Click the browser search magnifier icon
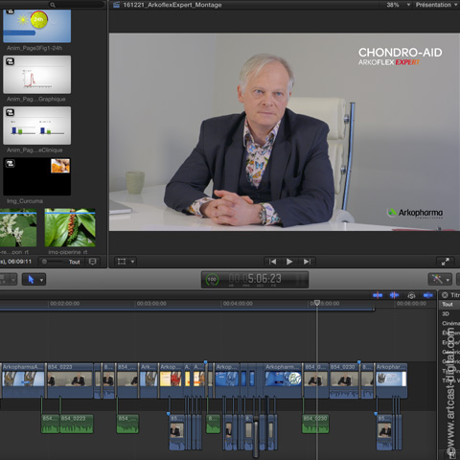The height and width of the screenshot is (460, 460). point(53,5)
